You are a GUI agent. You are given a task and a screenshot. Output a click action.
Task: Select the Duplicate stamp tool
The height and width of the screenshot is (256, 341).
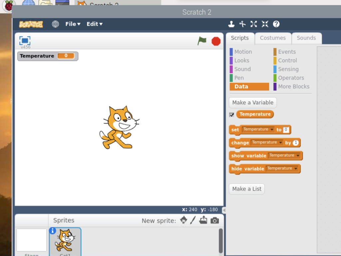[231, 24]
